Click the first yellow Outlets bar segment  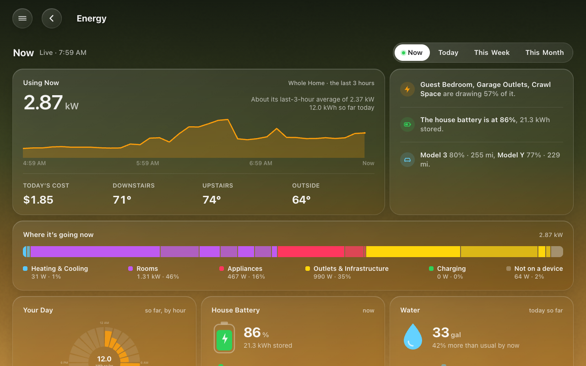click(x=413, y=252)
